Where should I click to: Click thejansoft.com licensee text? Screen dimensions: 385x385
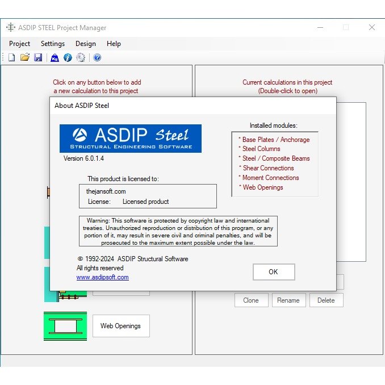pyautogui.click(x=106, y=191)
